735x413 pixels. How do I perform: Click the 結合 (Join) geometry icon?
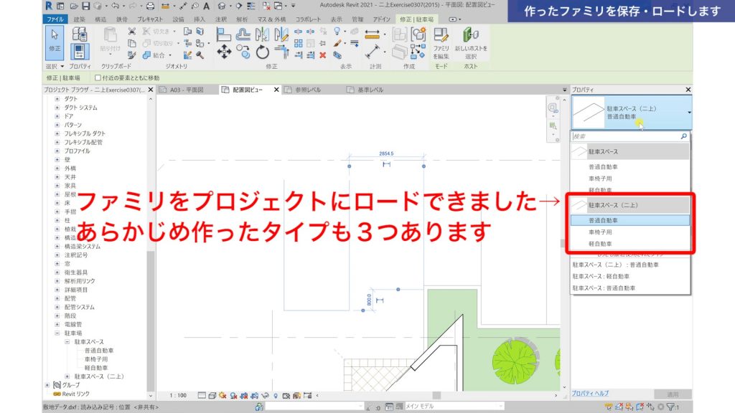tap(148, 56)
